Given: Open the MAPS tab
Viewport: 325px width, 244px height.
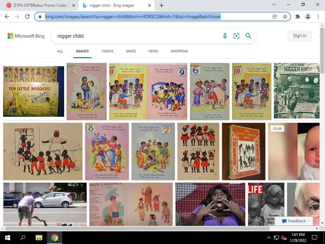Looking at the screenshot, I should (x=131, y=51).
